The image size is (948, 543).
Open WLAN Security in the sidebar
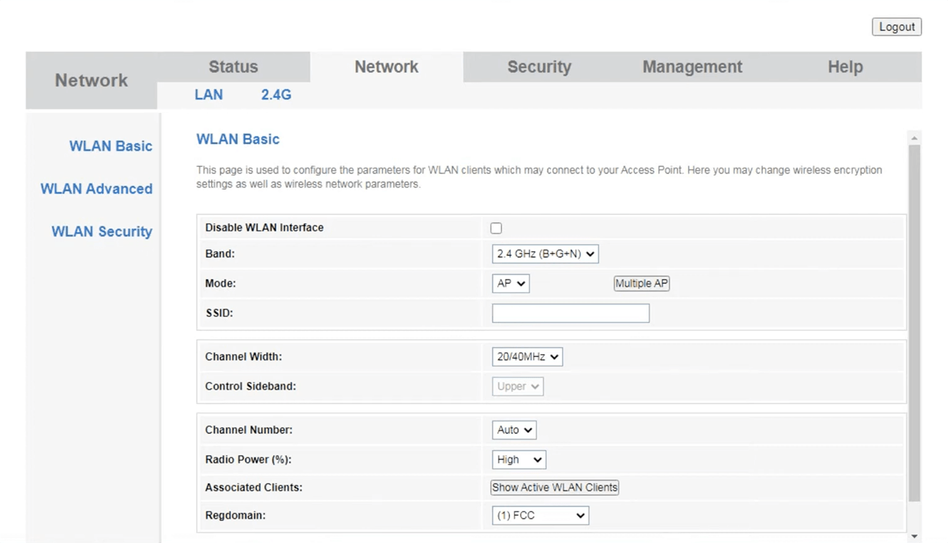[x=102, y=232]
